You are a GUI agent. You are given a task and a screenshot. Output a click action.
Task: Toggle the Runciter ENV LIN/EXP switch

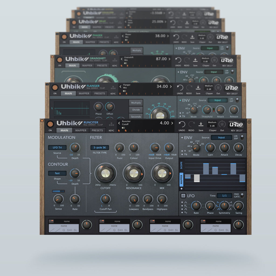click(242, 137)
